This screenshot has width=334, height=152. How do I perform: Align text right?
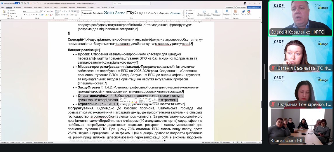(62, 15)
